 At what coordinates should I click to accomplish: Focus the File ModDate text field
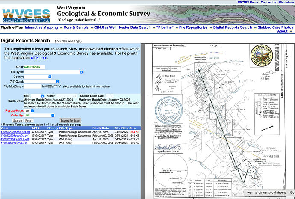pyautogui.click(x=35, y=86)
